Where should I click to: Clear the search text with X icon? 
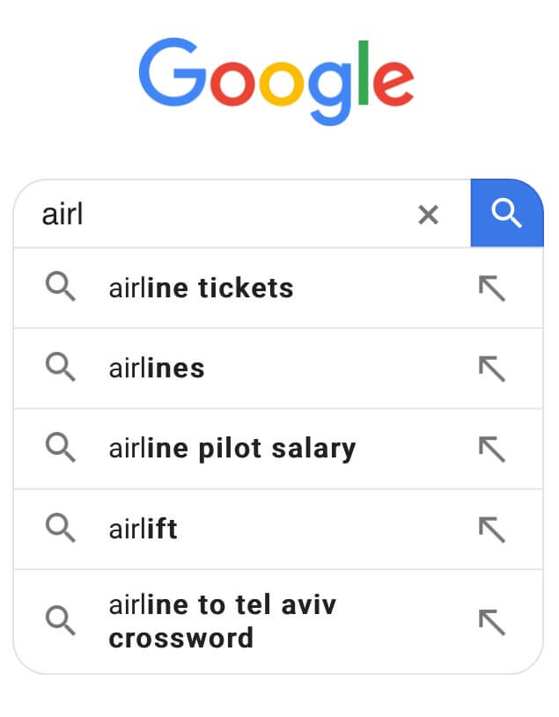coord(428,214)
